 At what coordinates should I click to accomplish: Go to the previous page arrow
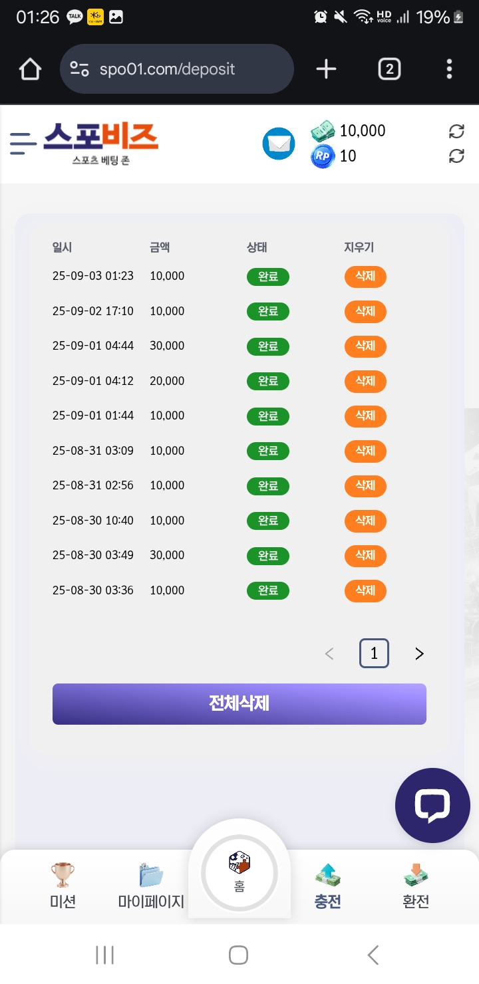click(329, 654)
